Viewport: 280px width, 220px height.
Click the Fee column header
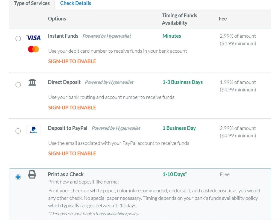[223, 19]
